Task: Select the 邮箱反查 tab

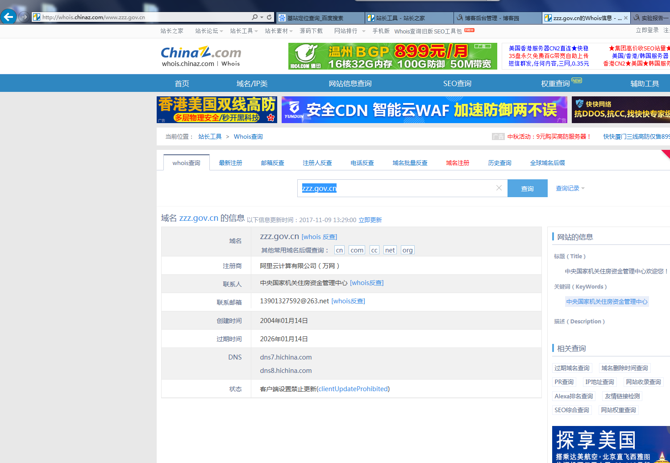Action: (x=273, y=163)
